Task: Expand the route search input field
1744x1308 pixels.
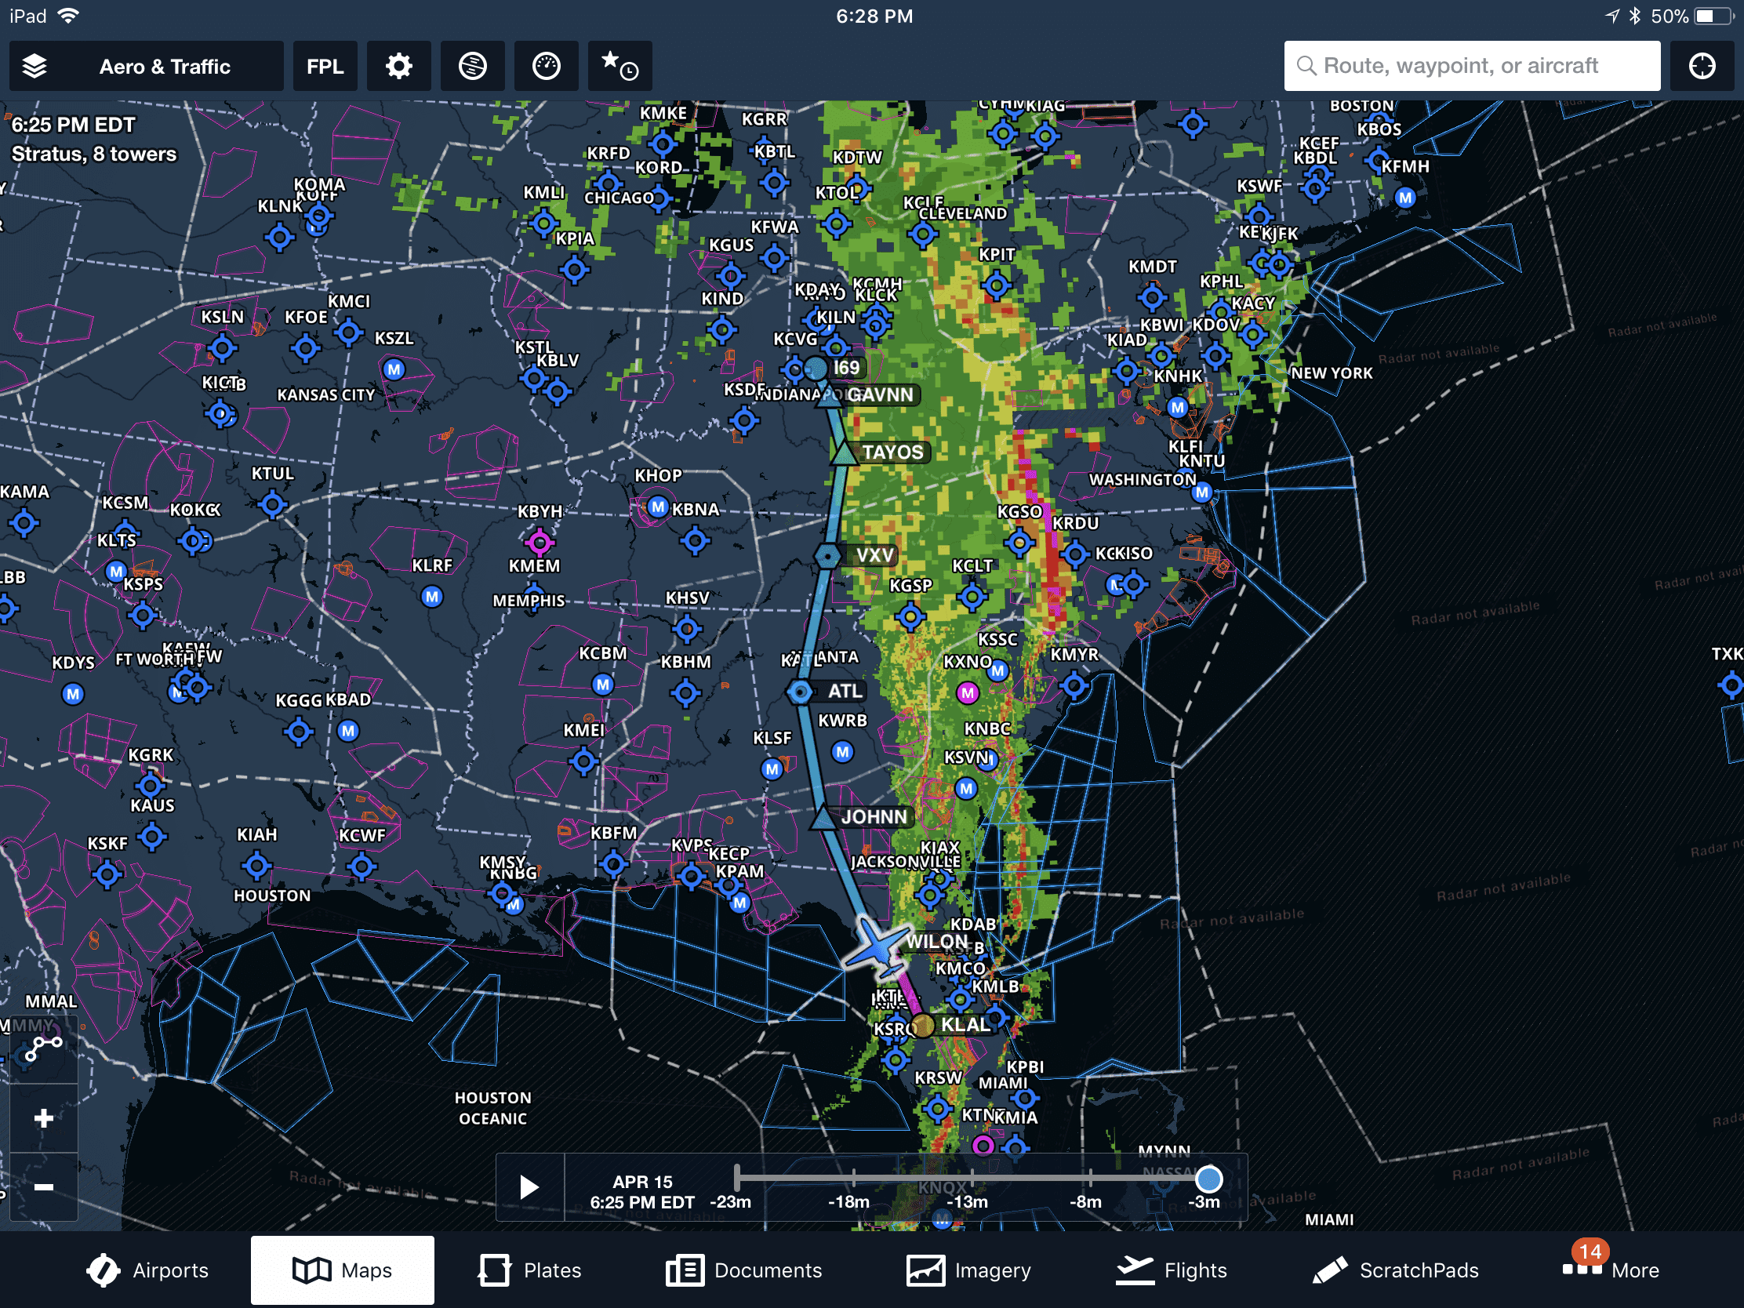Action: pyautogui.click(x=1472, y=64)
